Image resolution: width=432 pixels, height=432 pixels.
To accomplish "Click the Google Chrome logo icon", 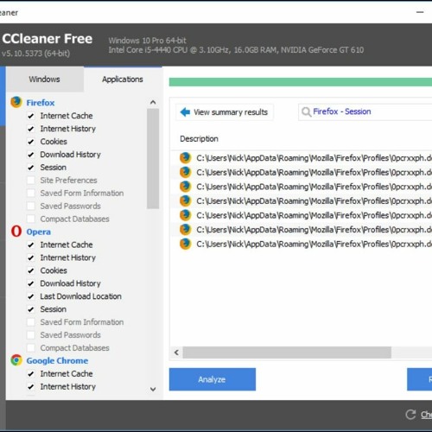I will (16, 360).
